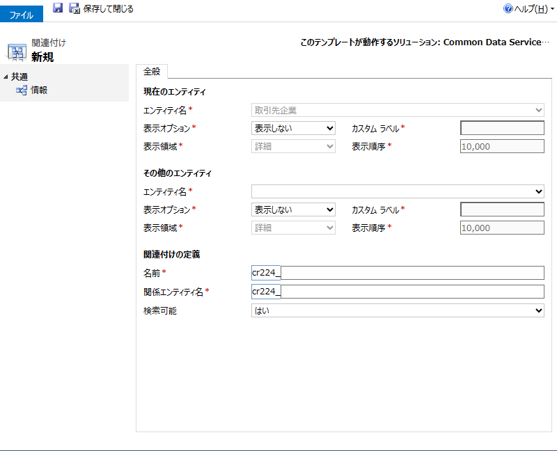The width and height of the screenshot is (557, 451).
Task: Open the 検索可能 dropdown
Action: coord(398,310)
